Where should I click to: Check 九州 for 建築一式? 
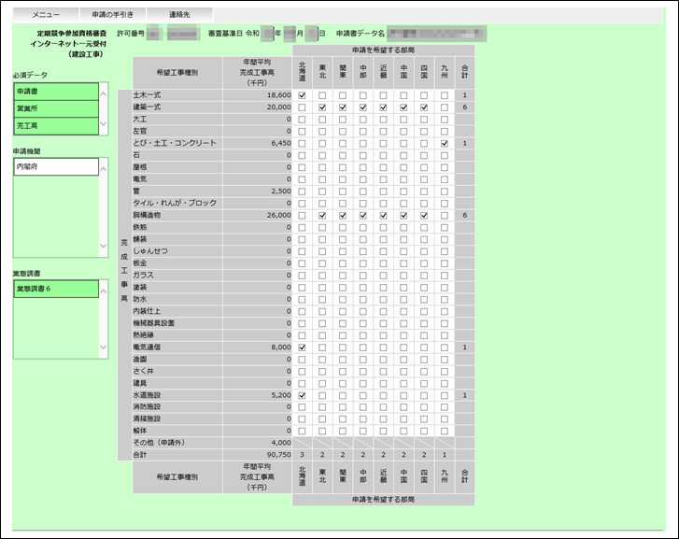click(445, 107)
